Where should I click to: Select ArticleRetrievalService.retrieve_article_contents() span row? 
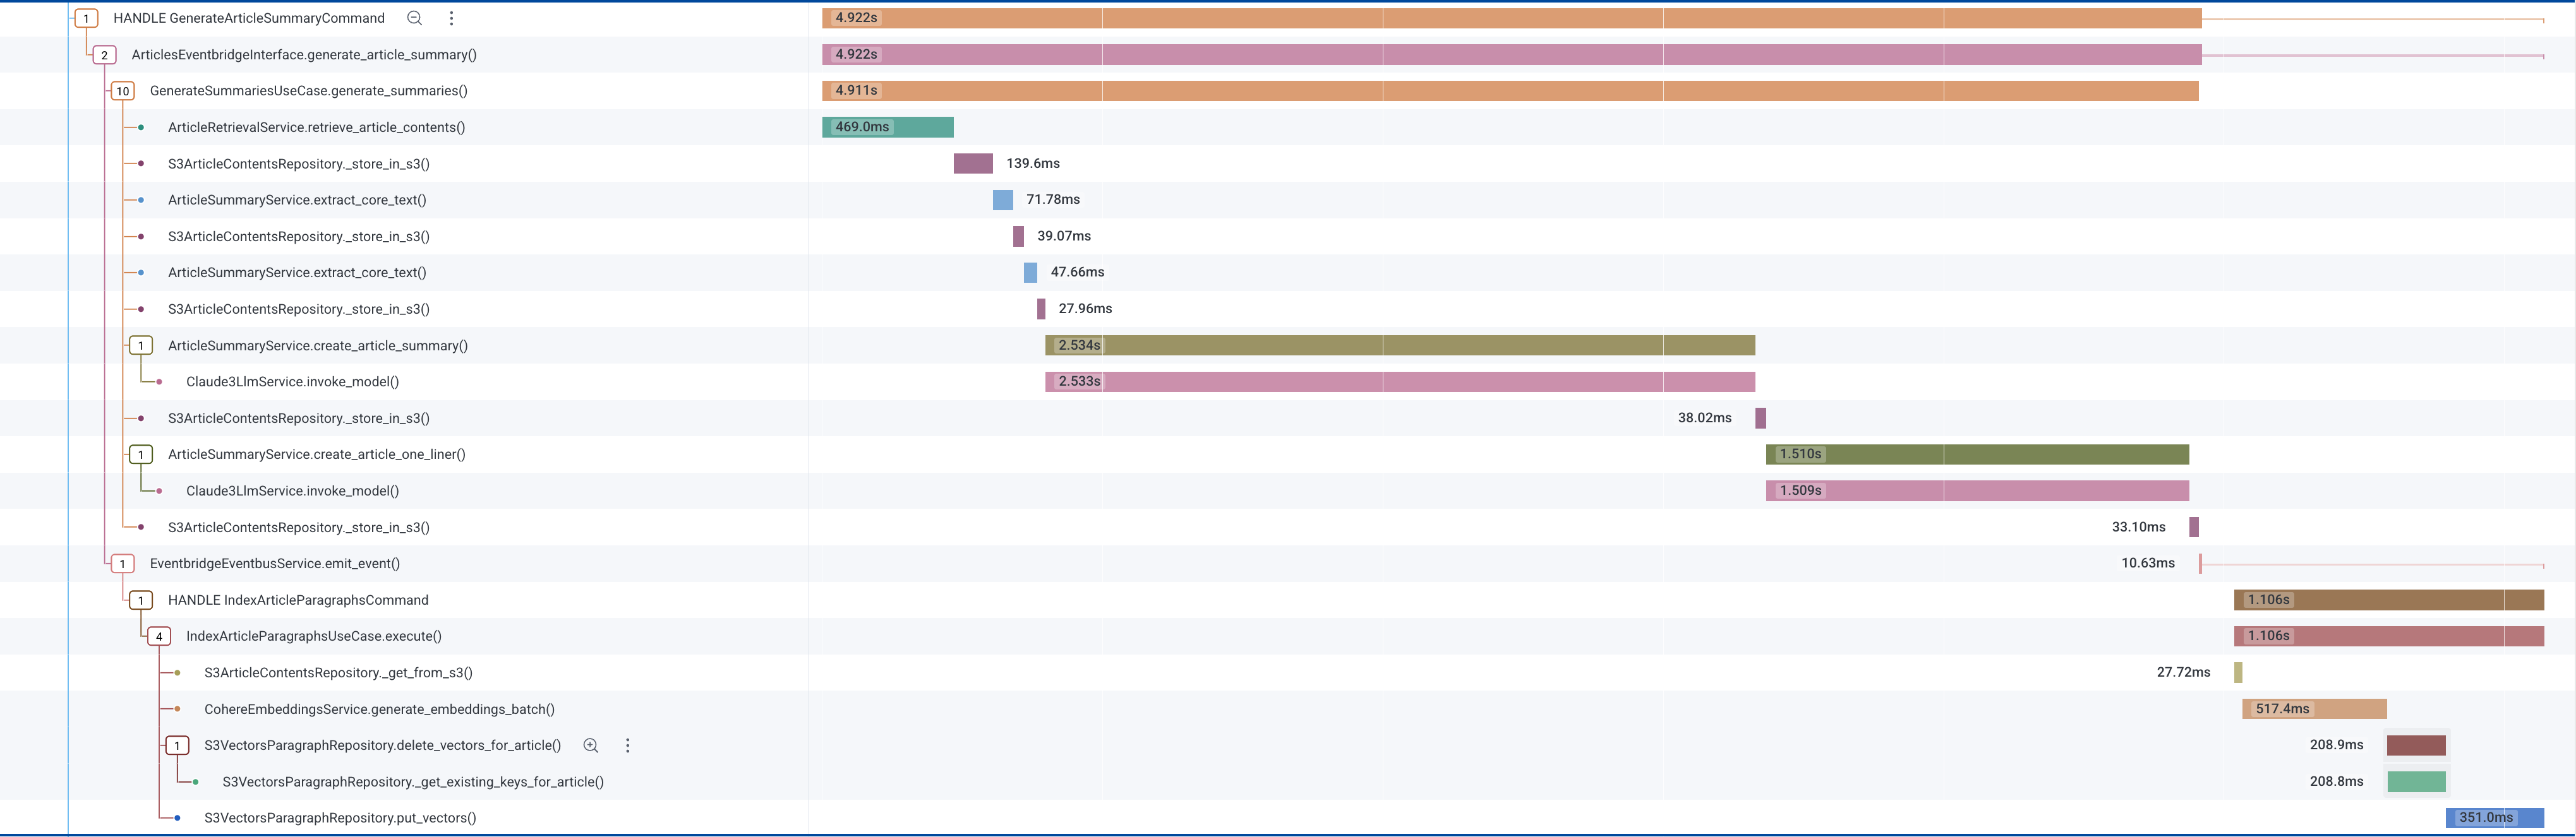(316, 127)
